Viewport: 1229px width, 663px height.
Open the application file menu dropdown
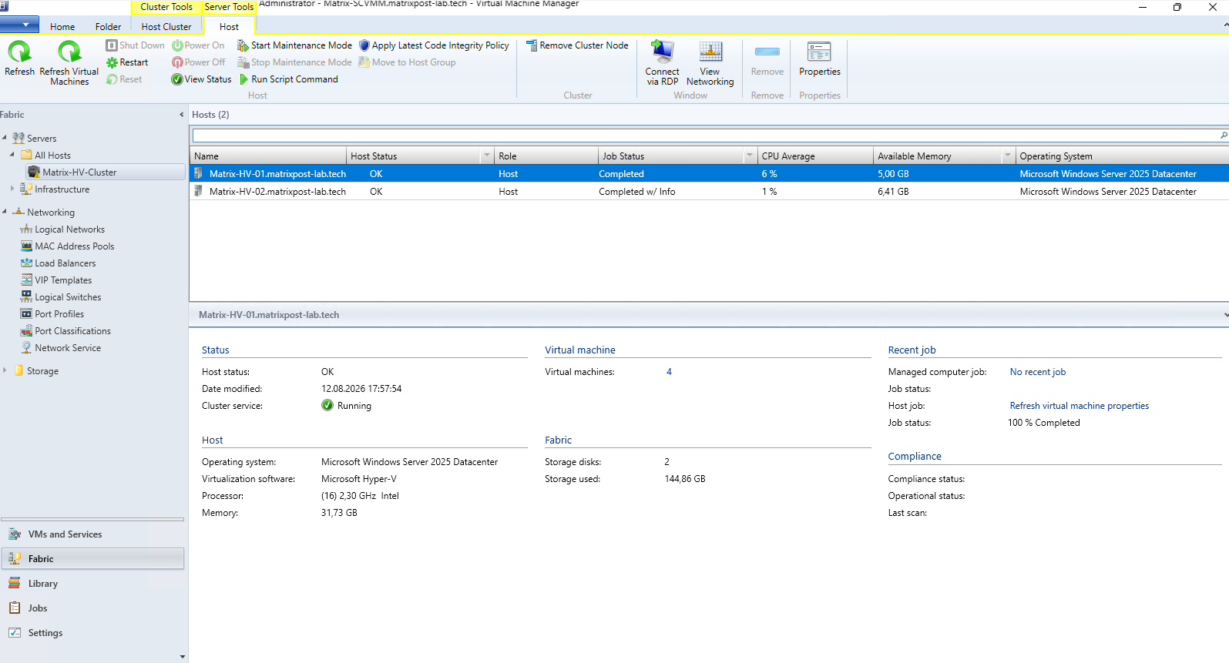pos(20,25)
